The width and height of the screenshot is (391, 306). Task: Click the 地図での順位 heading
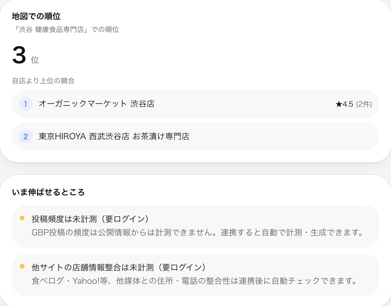pyautogui.click(x=36, y=16)
